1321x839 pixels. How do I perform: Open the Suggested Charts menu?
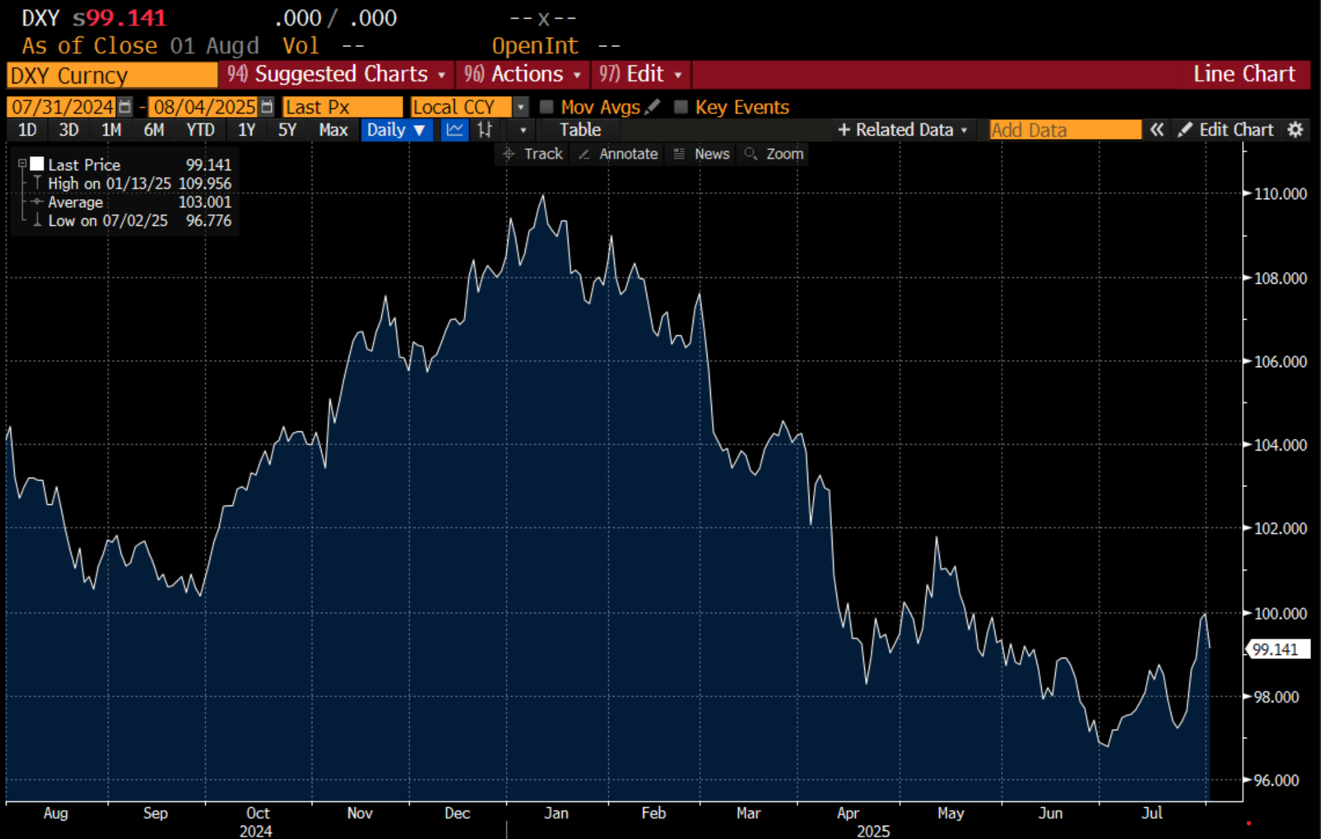tap(336, 74)
